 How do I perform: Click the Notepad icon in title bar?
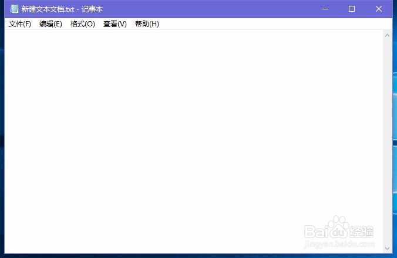[x=14, y=9]
